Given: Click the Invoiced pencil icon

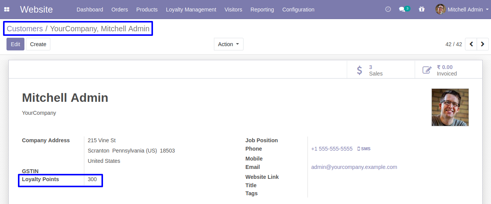Looking at the screenshot, I should 427,70.
